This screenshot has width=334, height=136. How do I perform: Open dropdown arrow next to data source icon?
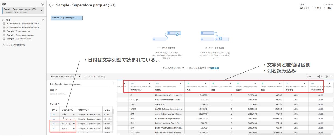53,5
